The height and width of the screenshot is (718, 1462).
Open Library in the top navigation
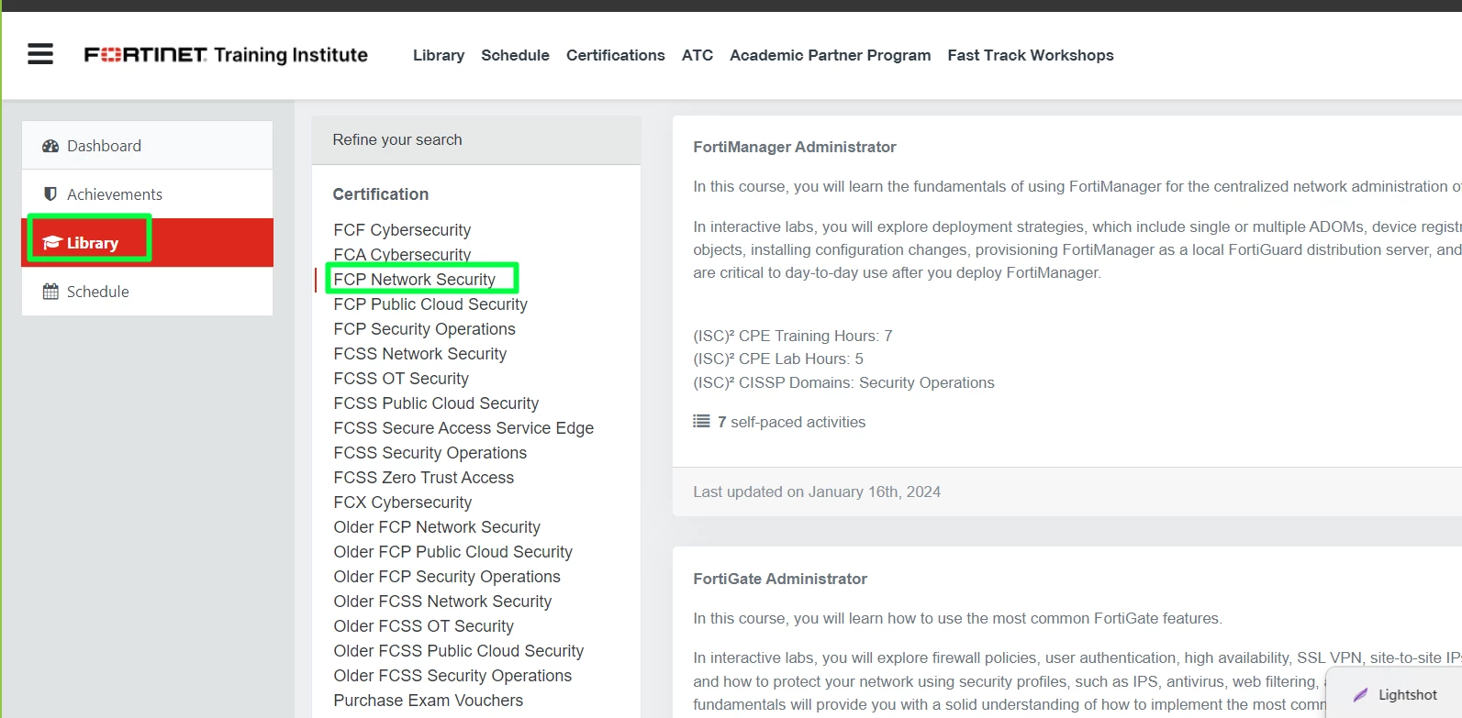[439, 55]
